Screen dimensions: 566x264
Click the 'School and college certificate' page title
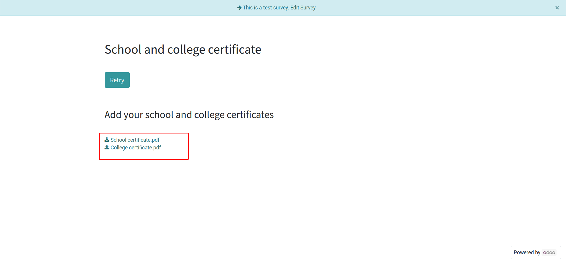[183, 49]
